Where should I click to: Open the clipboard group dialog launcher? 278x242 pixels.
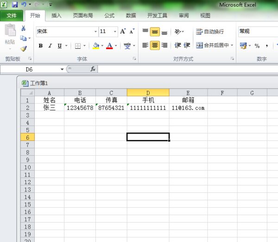[x=30, y=58]
